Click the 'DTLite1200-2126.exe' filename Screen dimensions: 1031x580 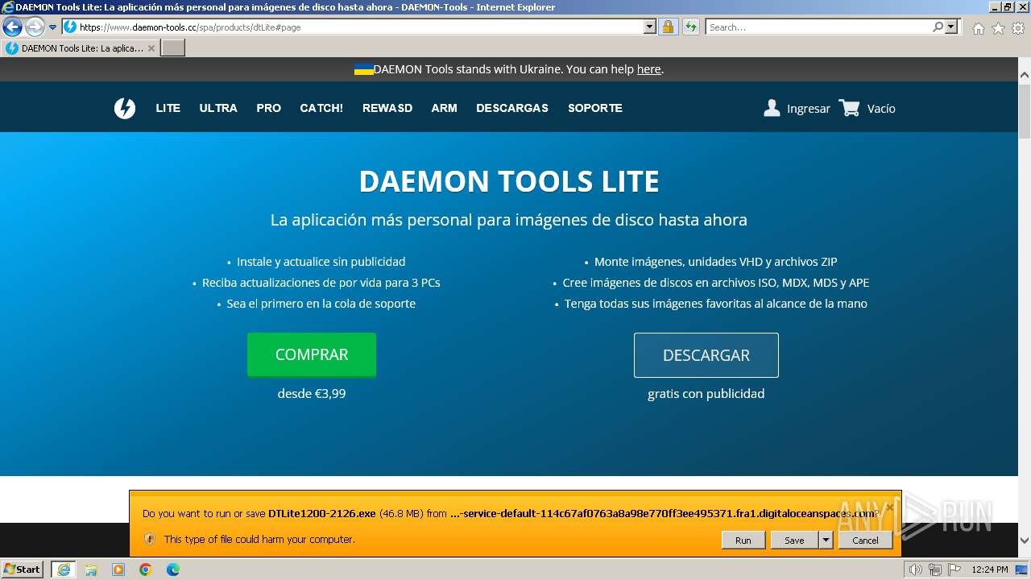click(x=322, y=513)
